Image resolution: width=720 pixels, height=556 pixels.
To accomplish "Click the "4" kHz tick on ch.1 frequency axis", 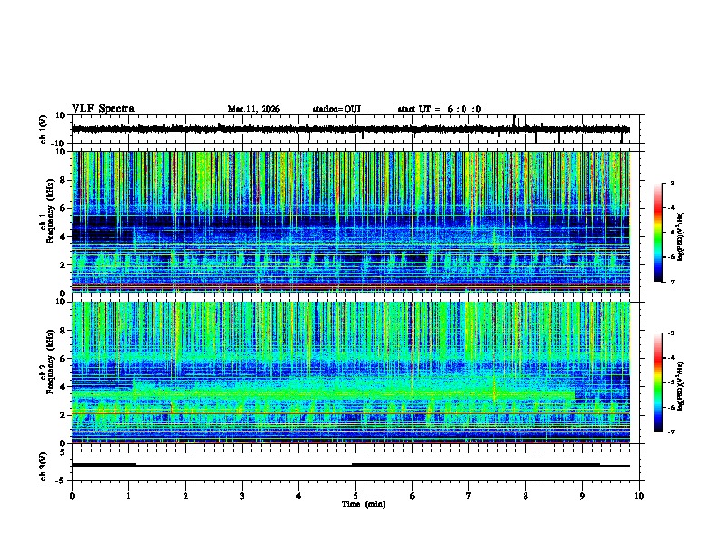I will click(63, 237).
